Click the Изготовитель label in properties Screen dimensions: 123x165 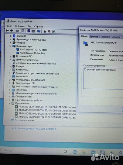[x=97, y=55]
